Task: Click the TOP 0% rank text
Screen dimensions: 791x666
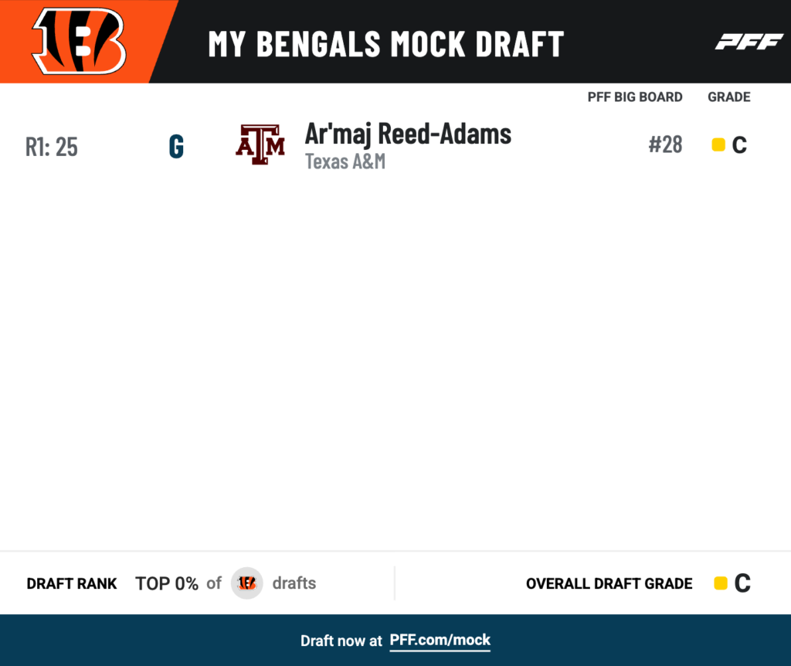Action: 167,583
